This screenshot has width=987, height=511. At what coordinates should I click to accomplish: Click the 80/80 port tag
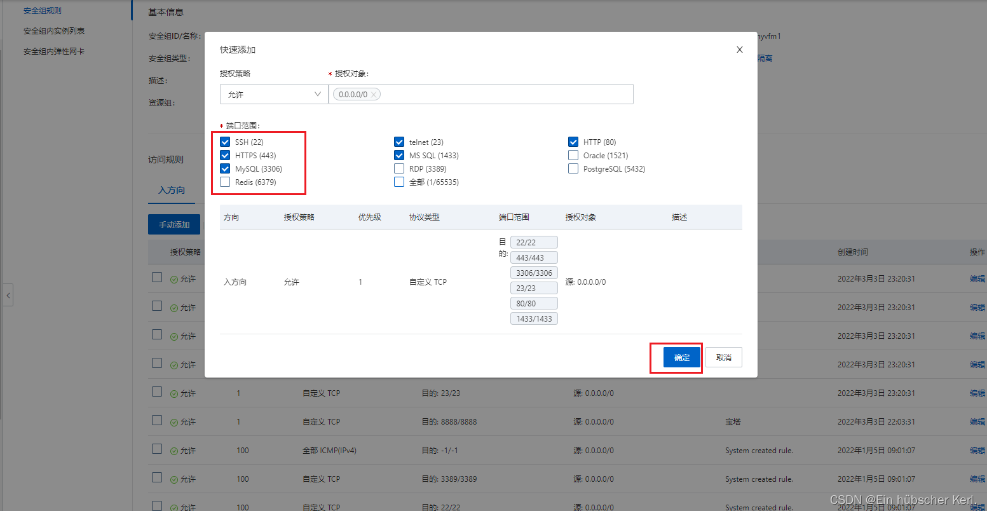click(534, 303)
